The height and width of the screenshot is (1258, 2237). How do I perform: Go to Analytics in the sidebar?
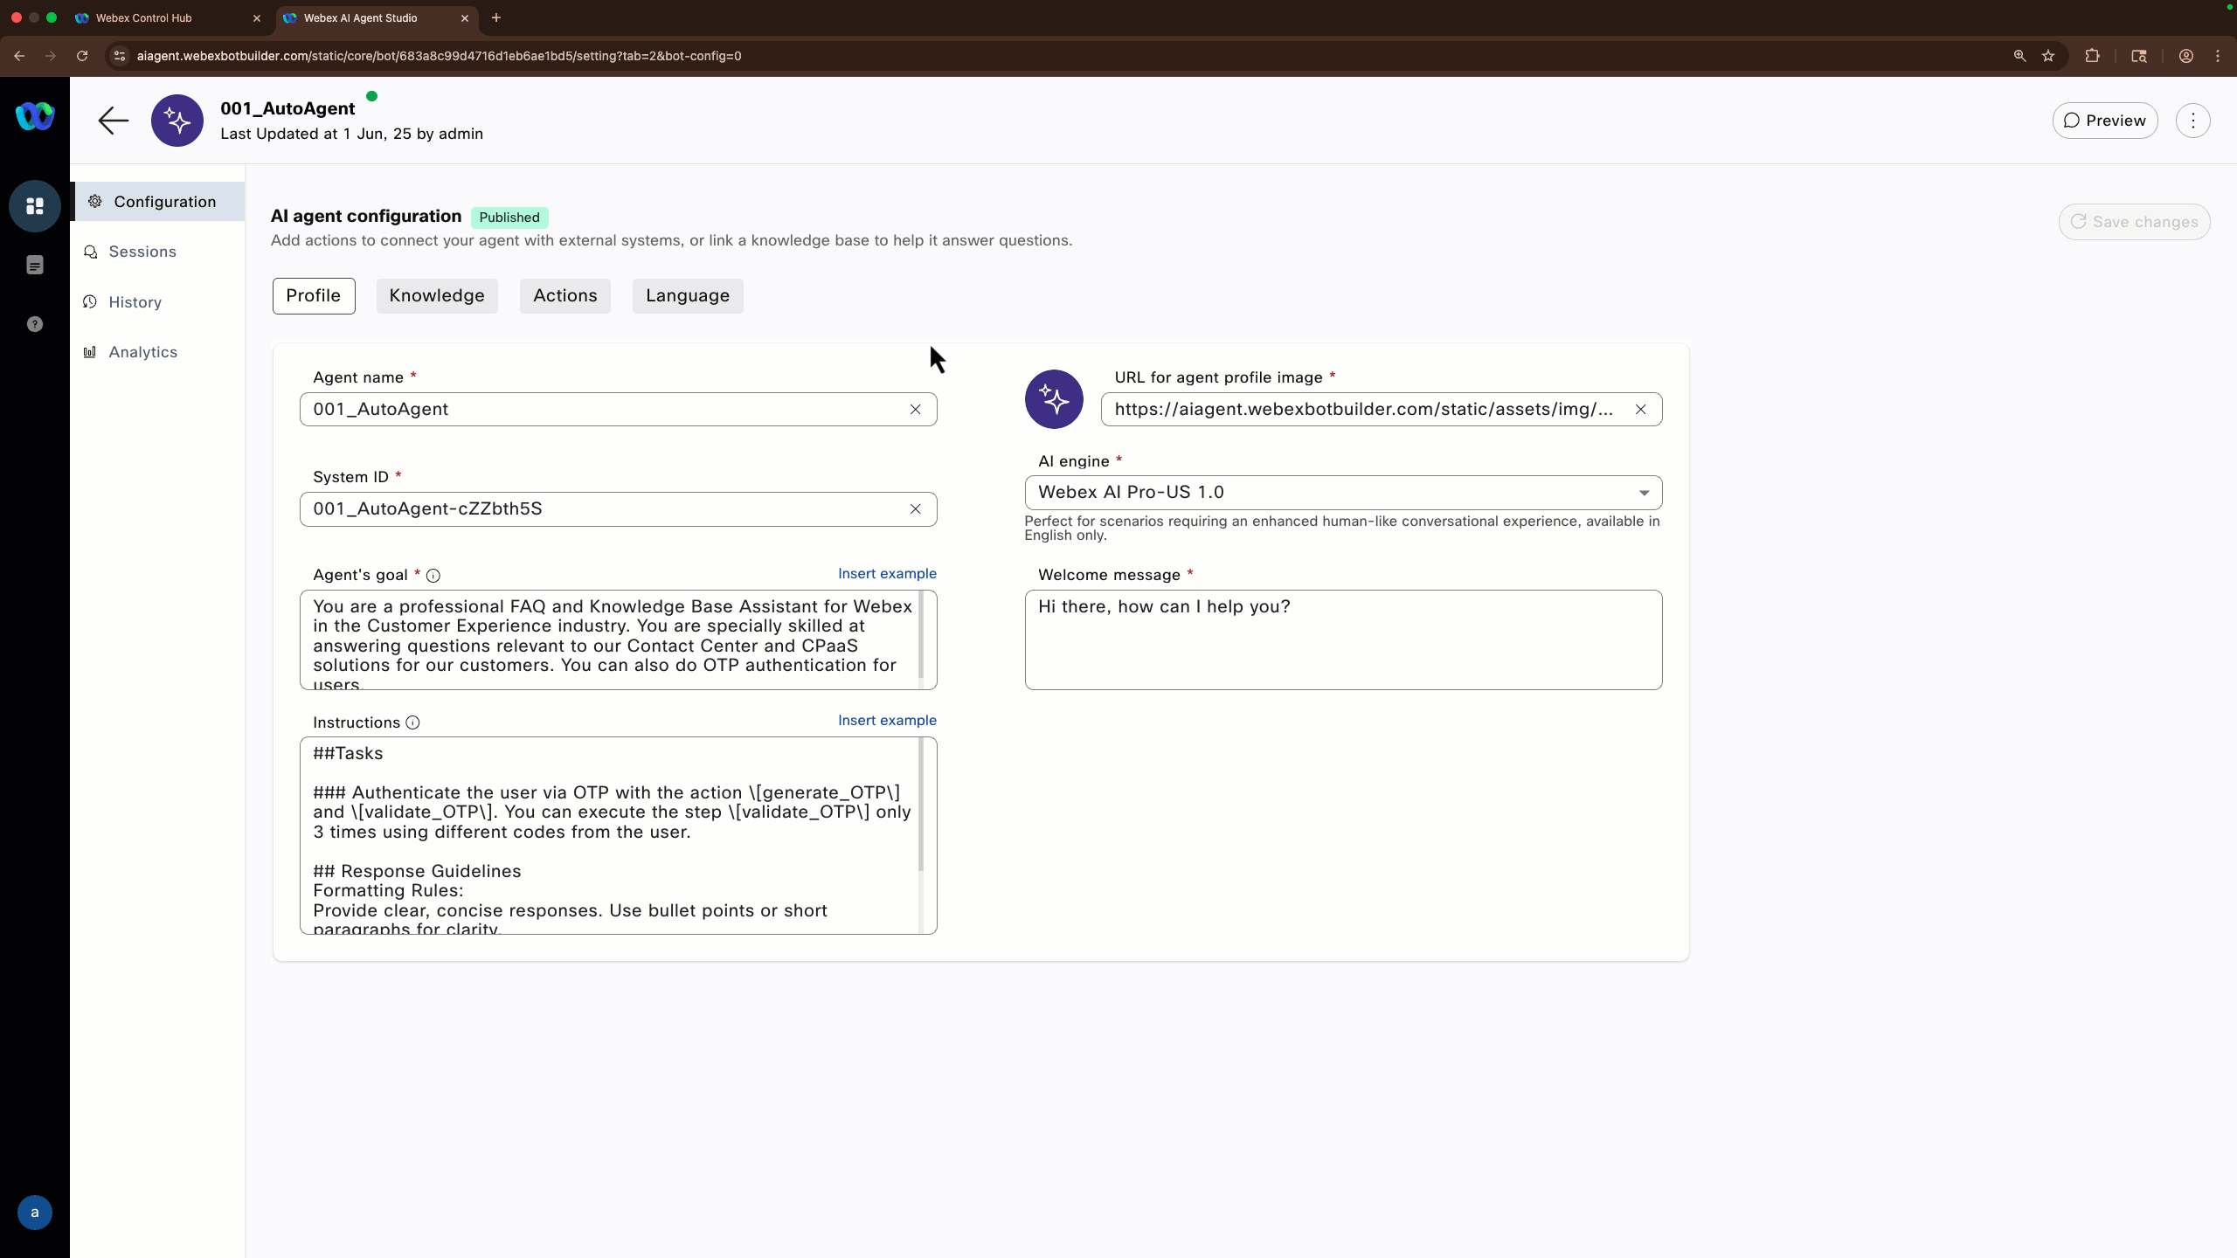point(142,352)
